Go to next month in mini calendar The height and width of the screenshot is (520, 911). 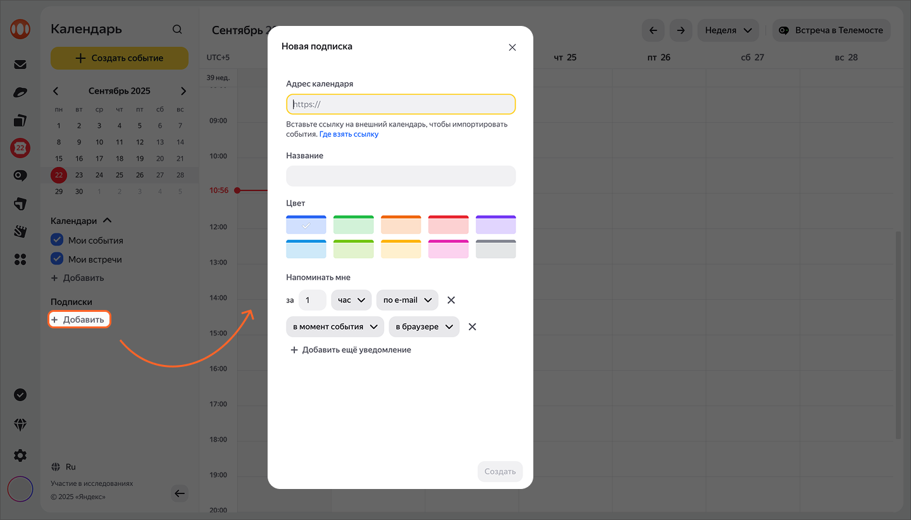[x=183, y=91]
